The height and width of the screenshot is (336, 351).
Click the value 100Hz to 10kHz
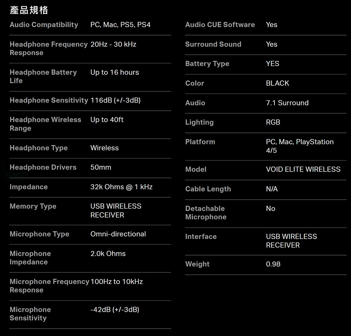tap(117, 282)
